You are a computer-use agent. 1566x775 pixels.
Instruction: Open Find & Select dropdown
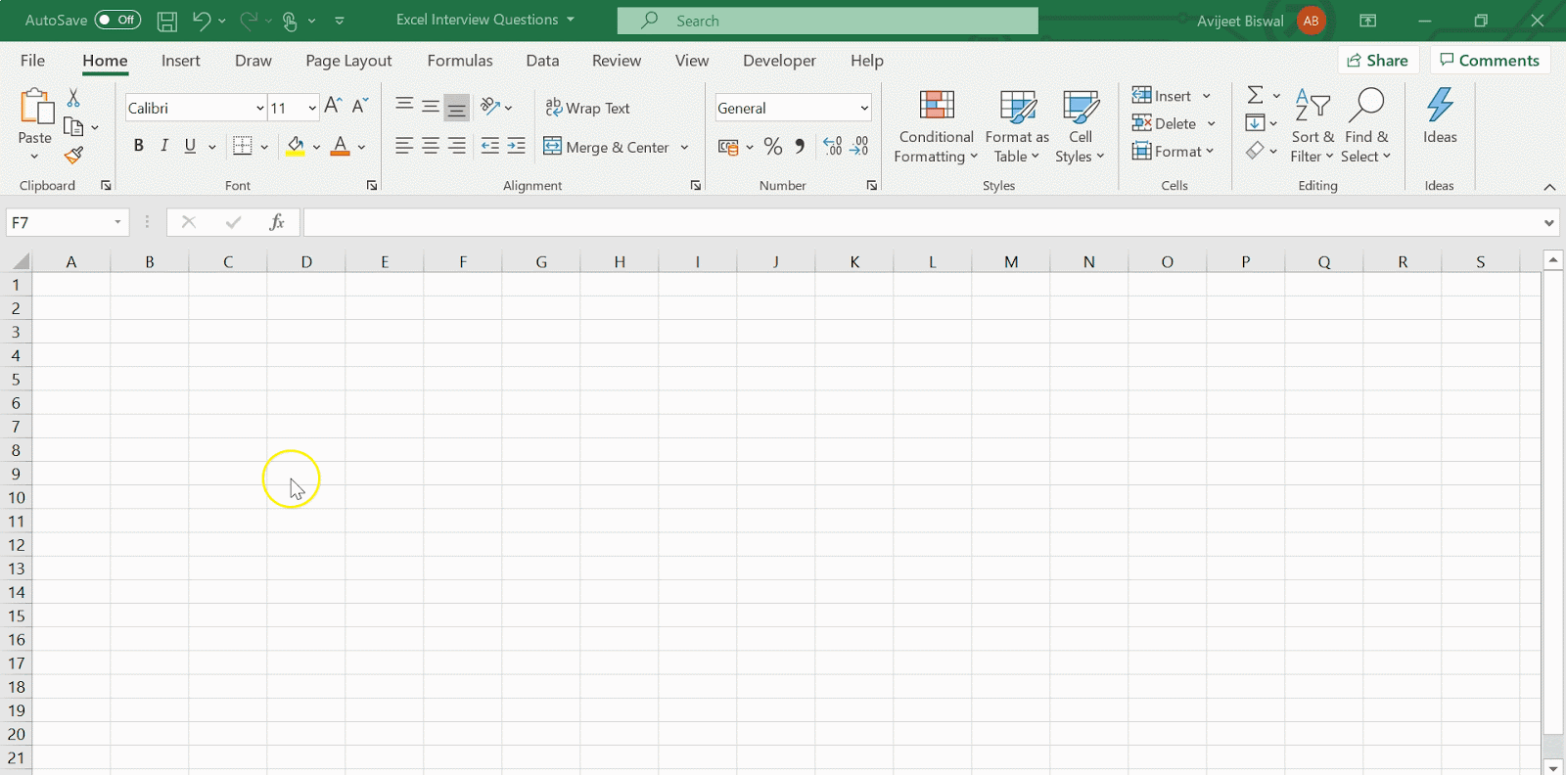[1366, 127]
